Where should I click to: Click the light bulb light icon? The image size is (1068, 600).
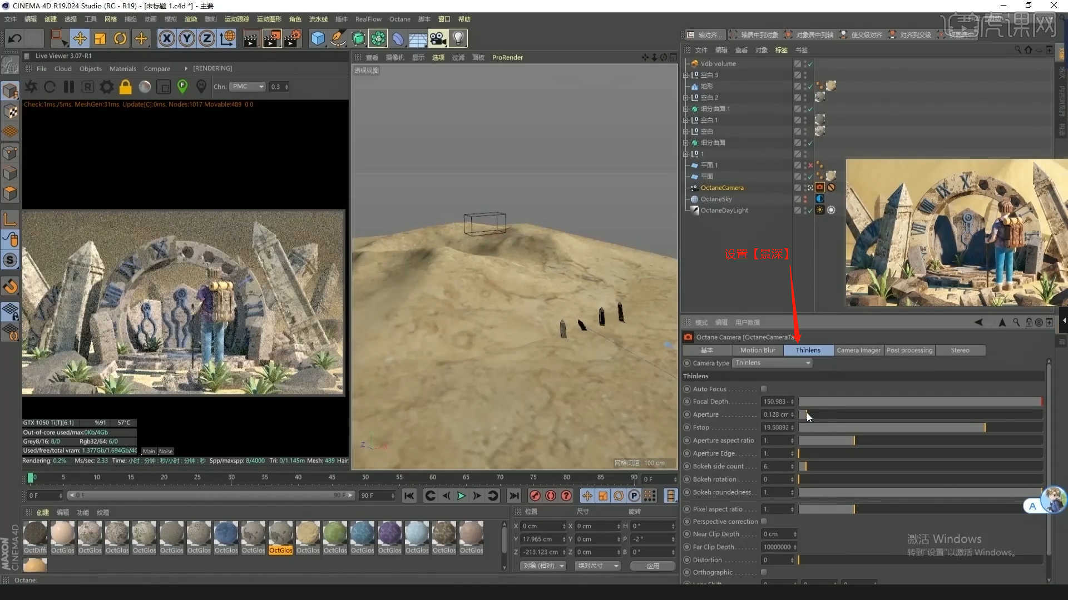coord(458,38)
